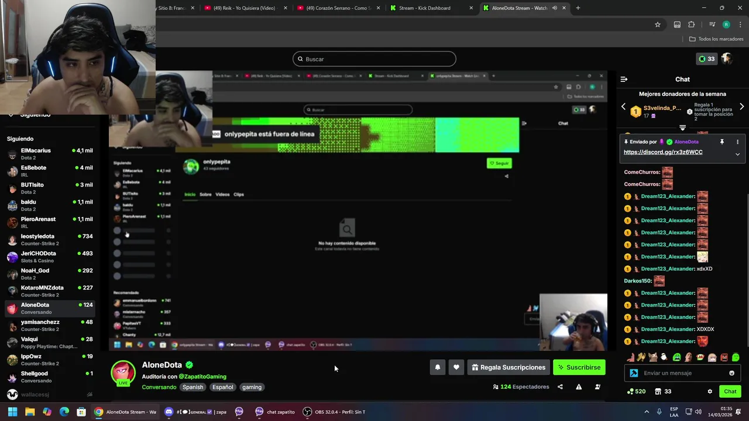The width and height of the screenshot is (749, 421).
Task: Open yamisanchezz channel in sidebar
Action: tap(50, 325)
